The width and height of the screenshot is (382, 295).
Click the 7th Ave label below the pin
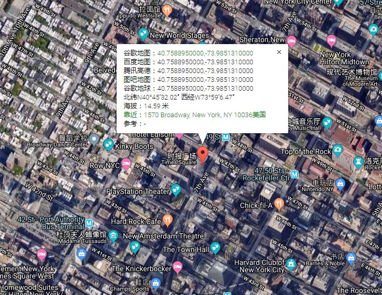click(x=201, y=182)
